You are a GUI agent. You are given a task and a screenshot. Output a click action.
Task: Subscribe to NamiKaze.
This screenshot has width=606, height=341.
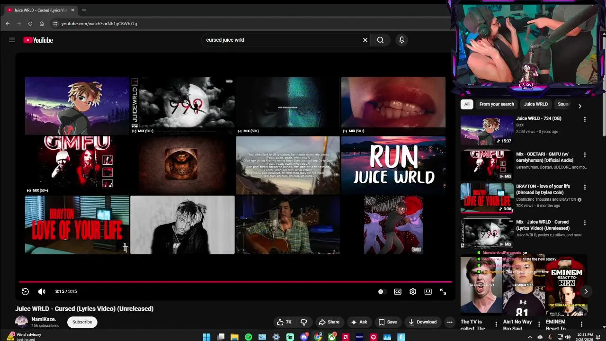pos(82,322)
